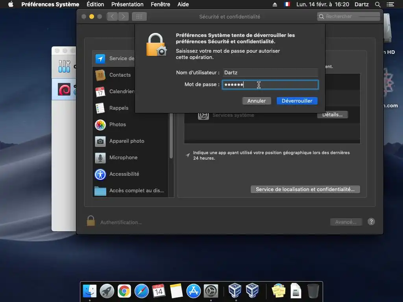
Task: Open help with question mark button
Action: 371,222
